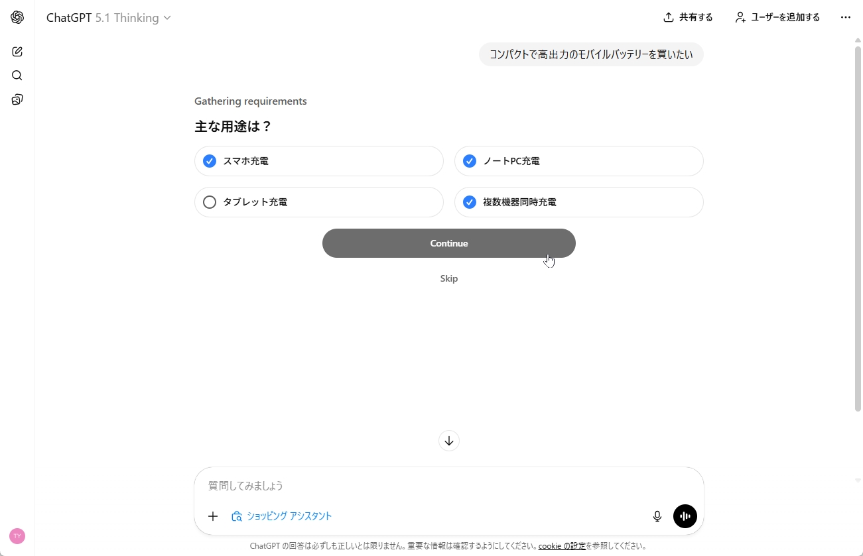Open chat search using the magnifier icon
863x556 pixels.
(17, 76)
